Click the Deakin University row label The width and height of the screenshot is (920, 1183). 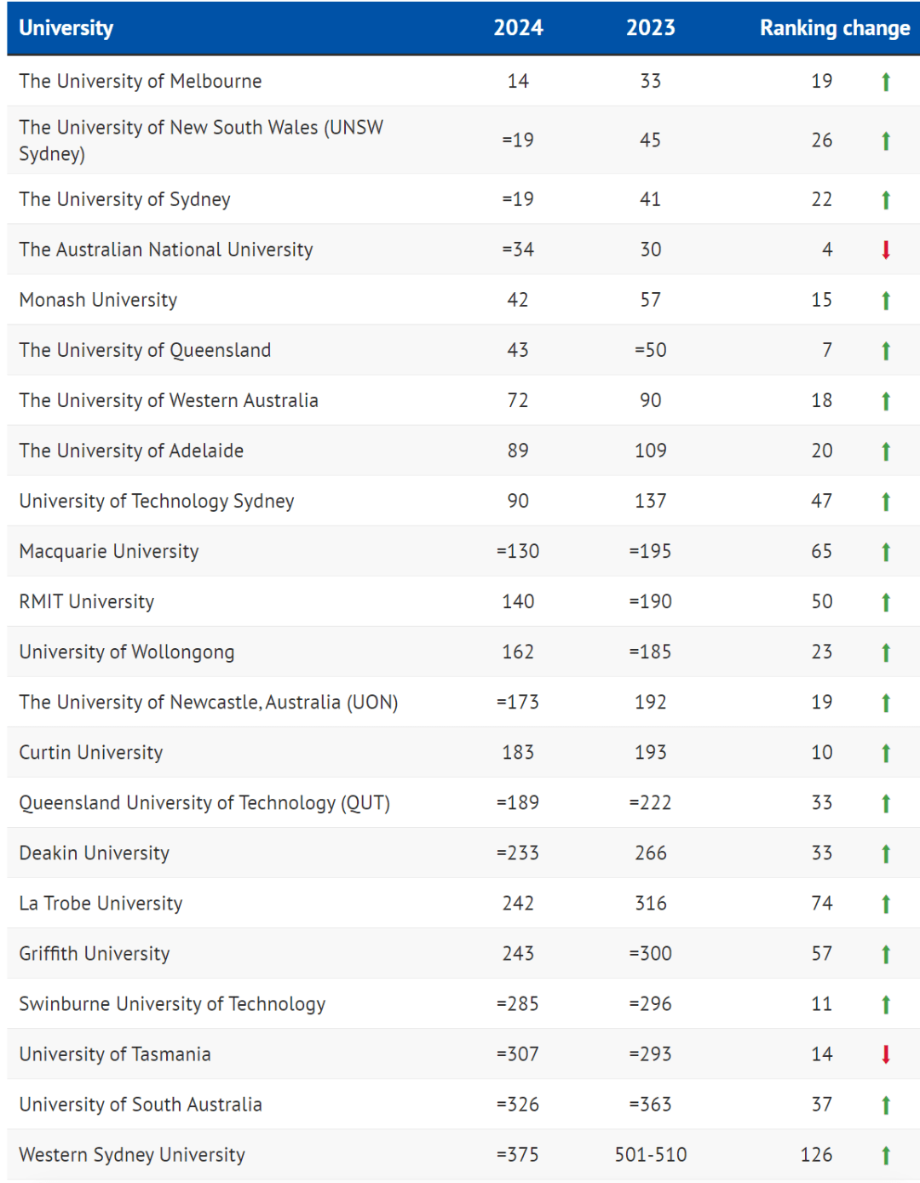click(x=95, y=853)
